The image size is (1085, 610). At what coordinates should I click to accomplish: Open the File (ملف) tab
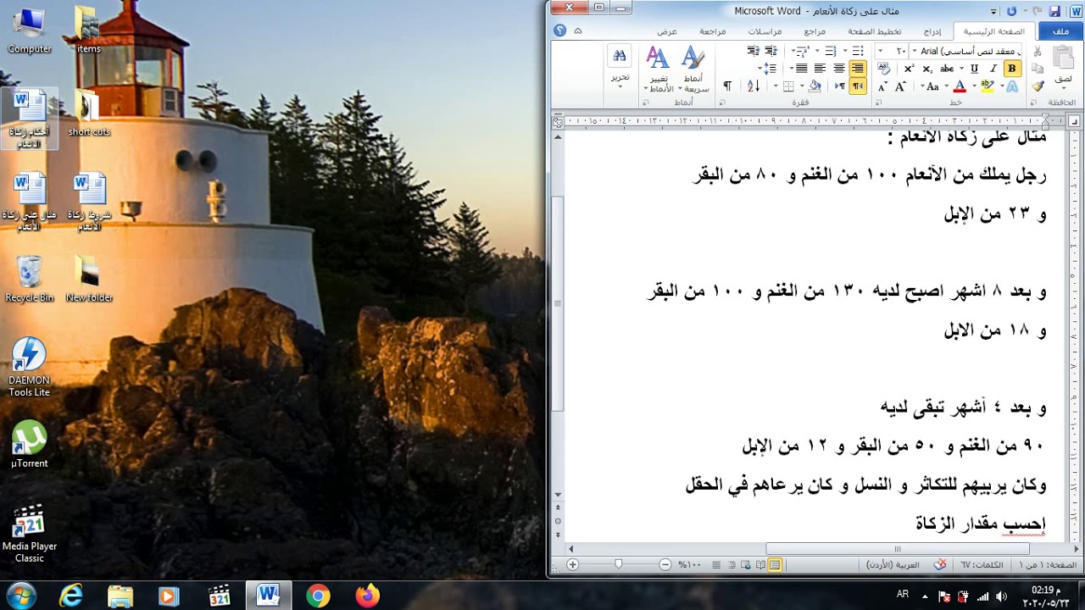1060,31
